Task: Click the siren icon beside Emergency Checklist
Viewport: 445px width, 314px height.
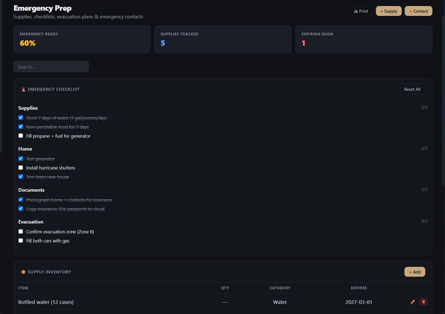Action: tap(23, 89)
